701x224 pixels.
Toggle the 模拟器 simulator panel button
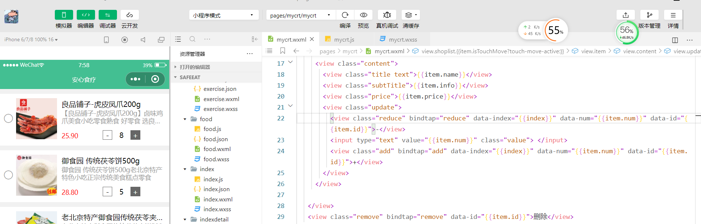tap(64, 15)
